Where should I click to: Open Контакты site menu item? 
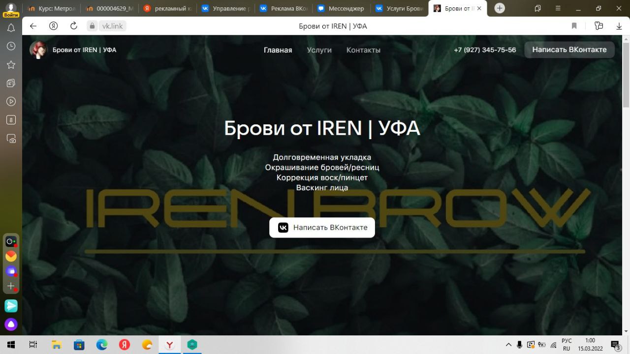(363, 50)
